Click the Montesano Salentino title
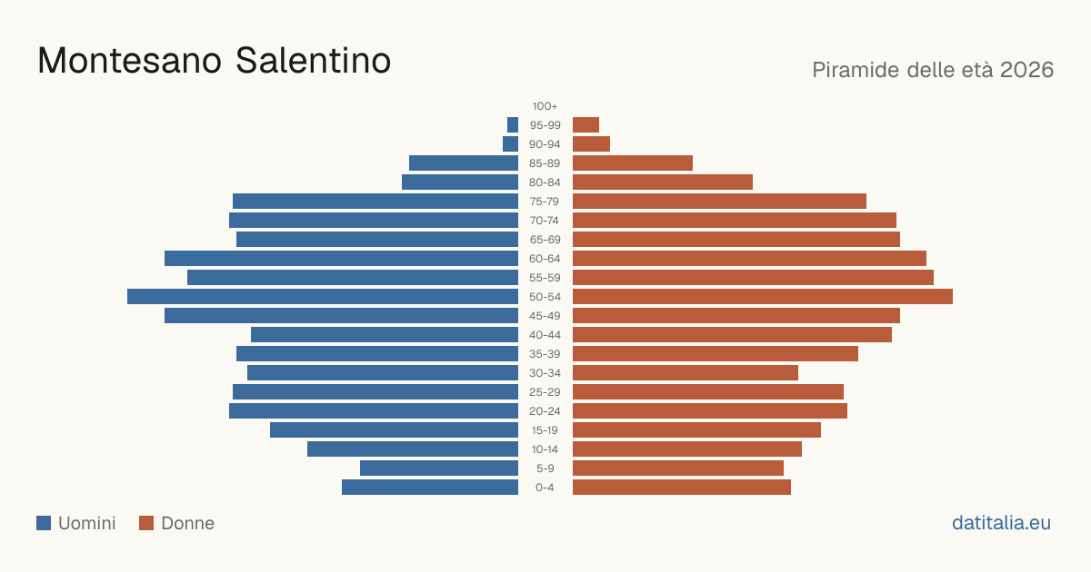 point(215,60)
